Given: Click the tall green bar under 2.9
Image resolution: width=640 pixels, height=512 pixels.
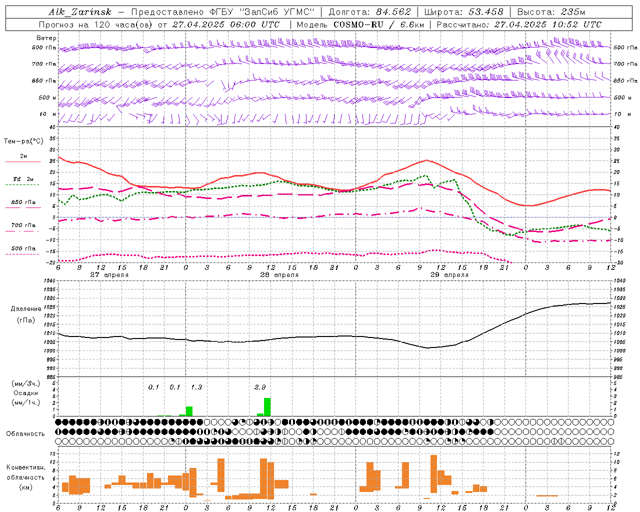Looking at the screenshot, I should click(x=267, y=407).
